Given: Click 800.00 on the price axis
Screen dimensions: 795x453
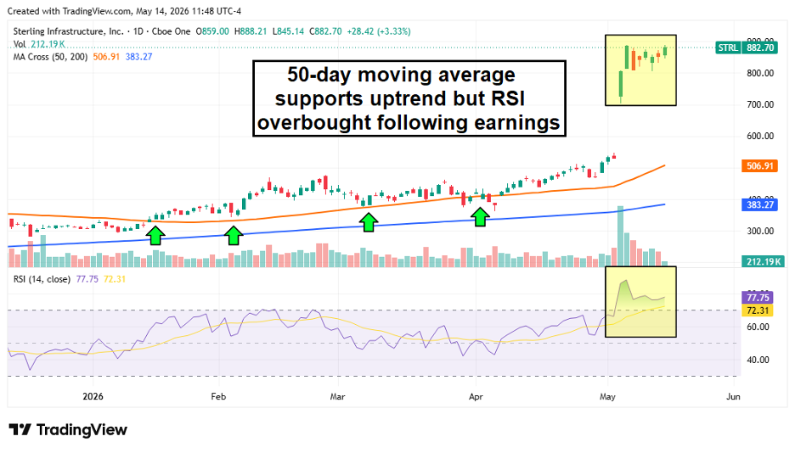Looking at the screenshot, I should coord(760,73).
